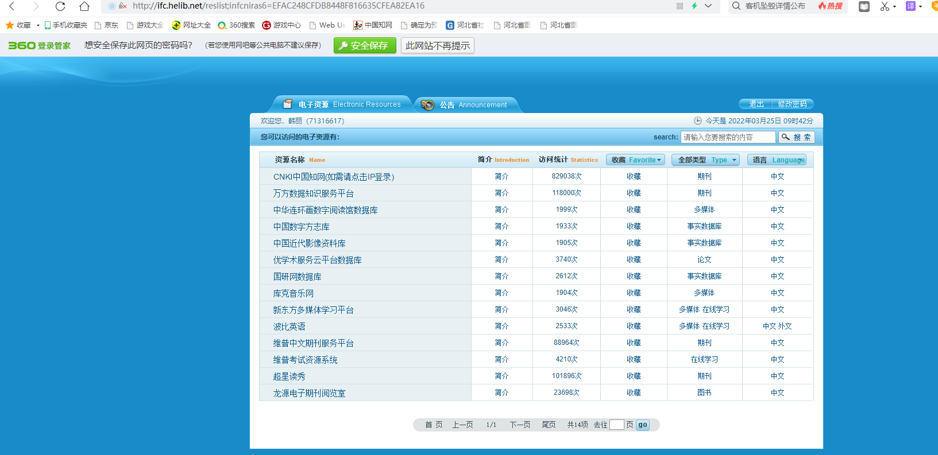The image size is (938, 455).
Task: Open dropdown arrow next to 收藏 bookmarks
Action: click(x=38, y=25)
